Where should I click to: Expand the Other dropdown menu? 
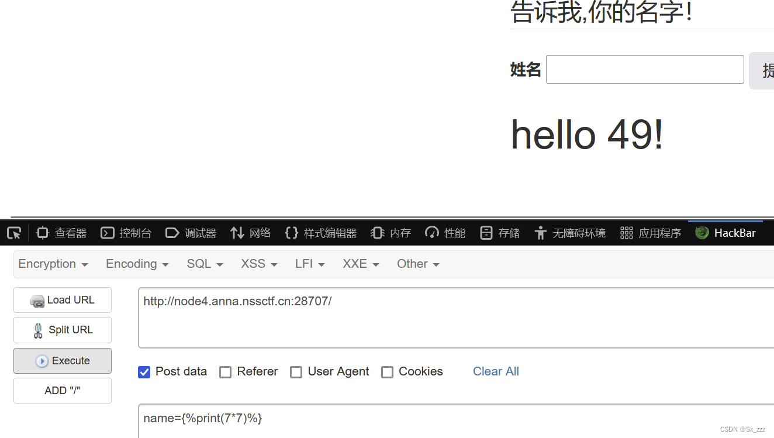[418, 264]
